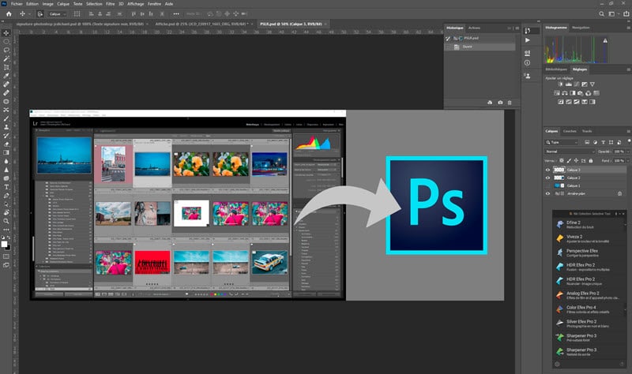Open the Filtre menu
The width and height of the screenshot is (632, 374).
pos(111,4)
